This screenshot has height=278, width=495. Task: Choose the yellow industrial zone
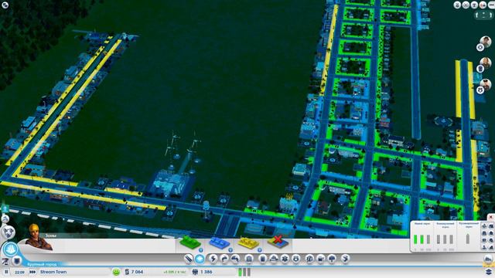tap(248, 242)
